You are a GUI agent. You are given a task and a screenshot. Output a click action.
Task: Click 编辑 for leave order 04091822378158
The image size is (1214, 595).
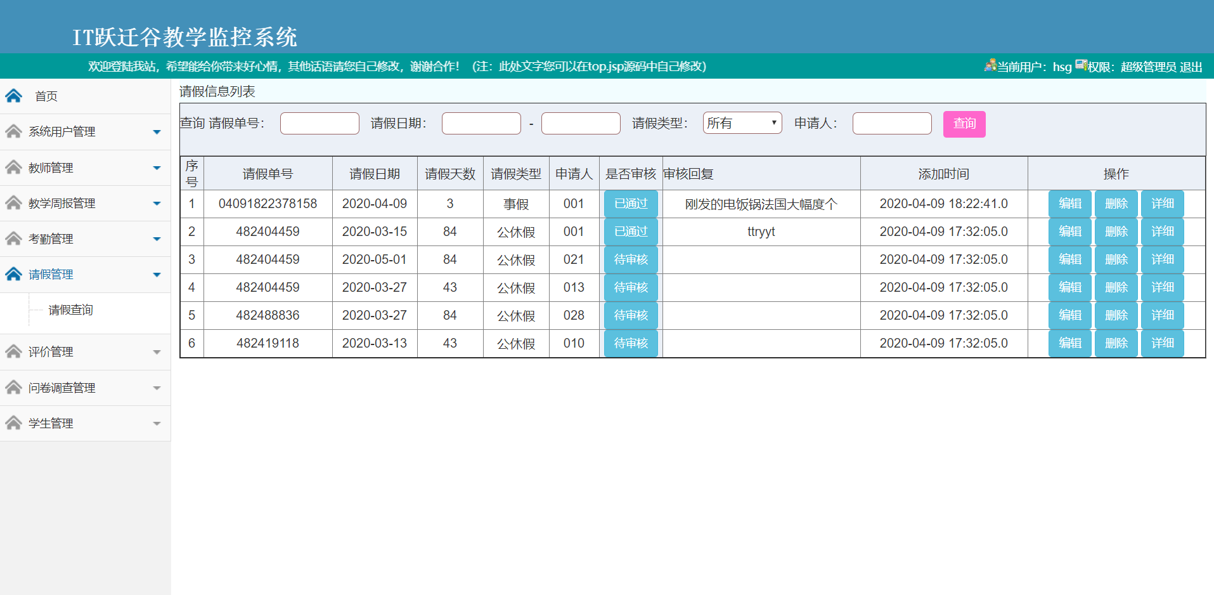tap(1070, 204)
